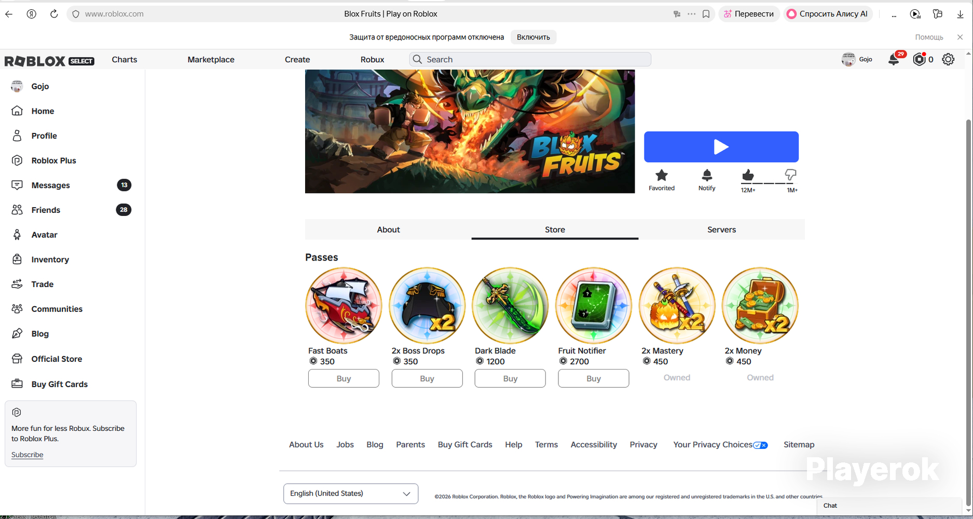Viewport: 973px width, 519px height.
Task: Buy the Dark Blade pass
Action: coord(510,378)
